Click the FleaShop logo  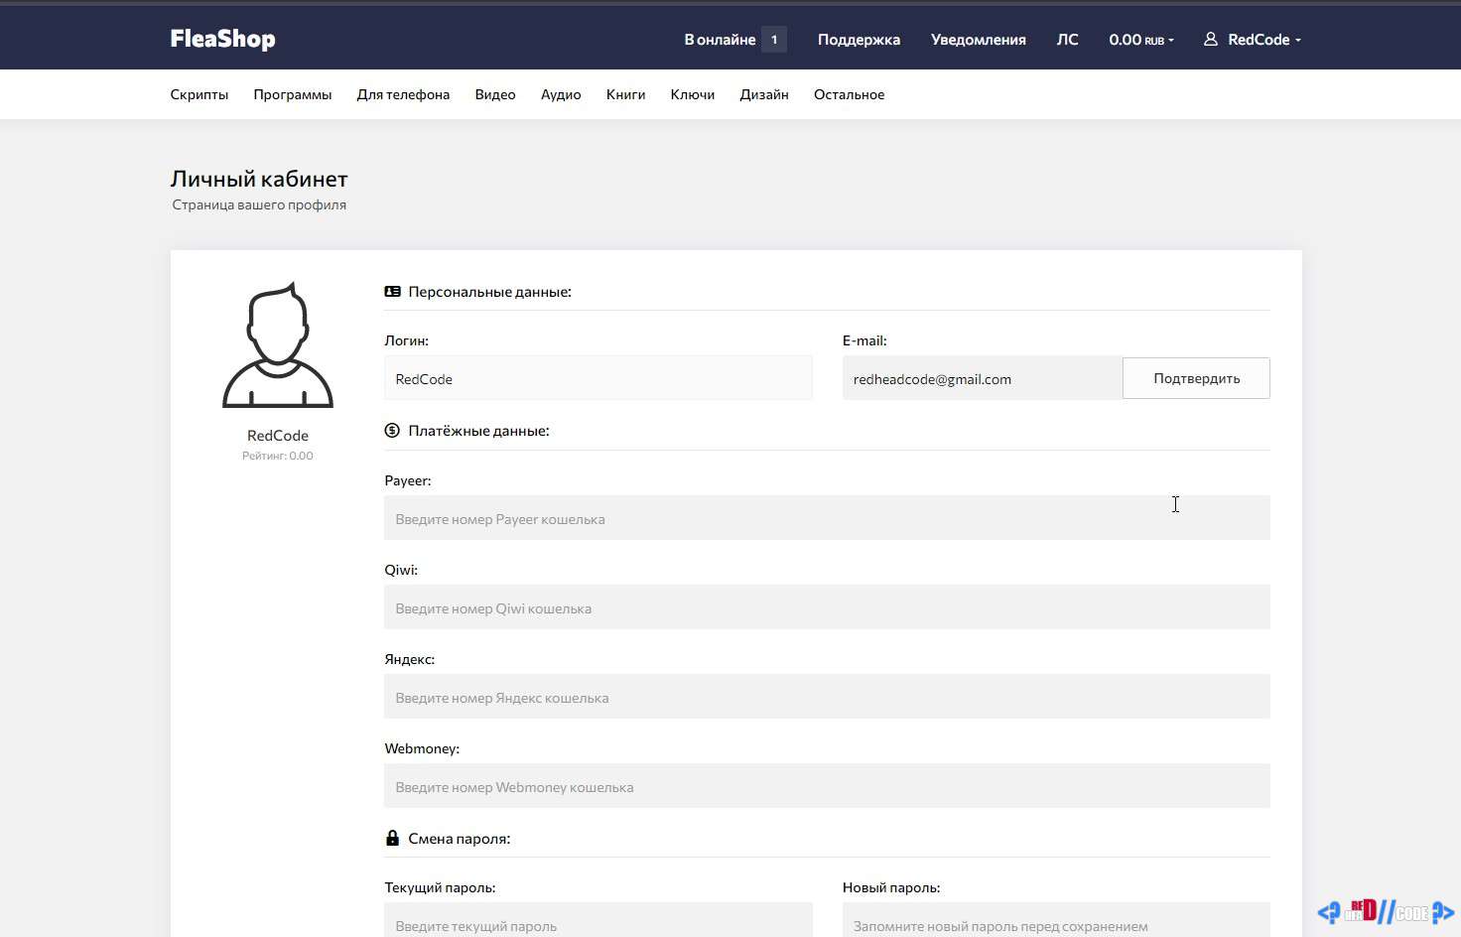point(222,39)
